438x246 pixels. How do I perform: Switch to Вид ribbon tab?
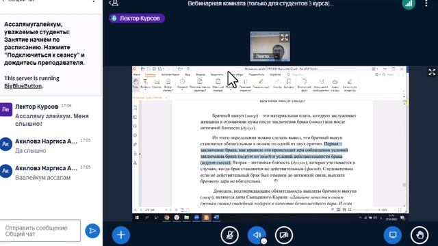(188, 74)
